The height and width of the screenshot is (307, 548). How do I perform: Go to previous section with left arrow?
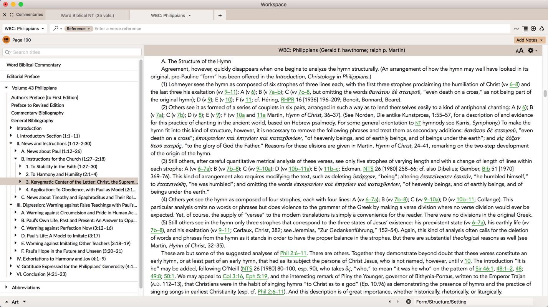point(390,302)
